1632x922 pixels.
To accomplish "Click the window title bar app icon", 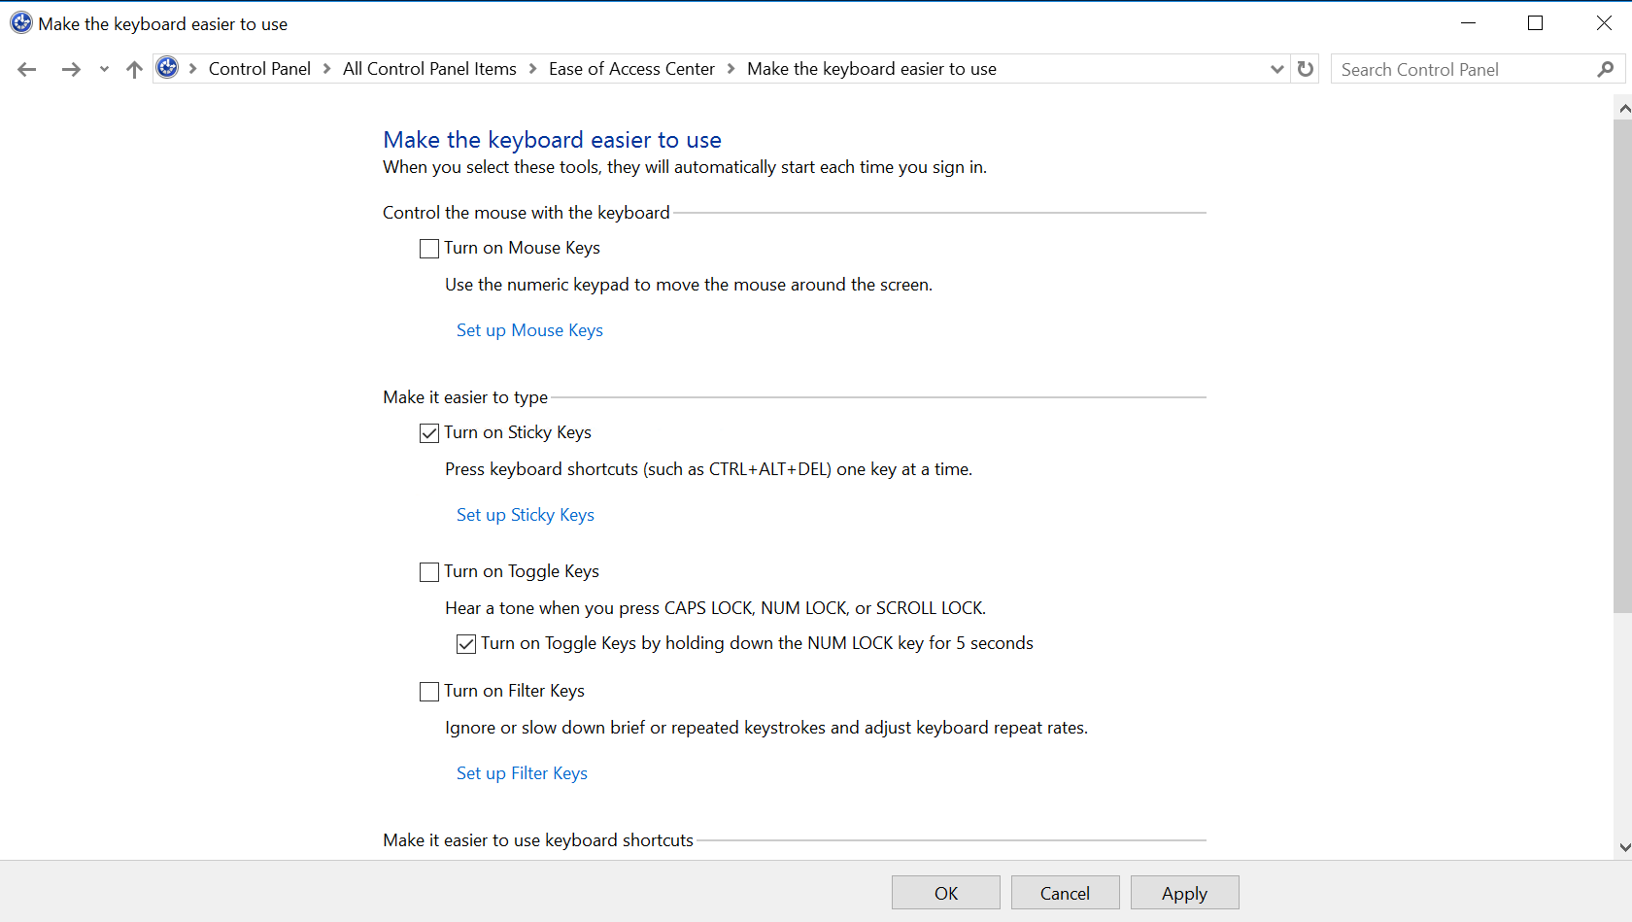I will 21,22.
